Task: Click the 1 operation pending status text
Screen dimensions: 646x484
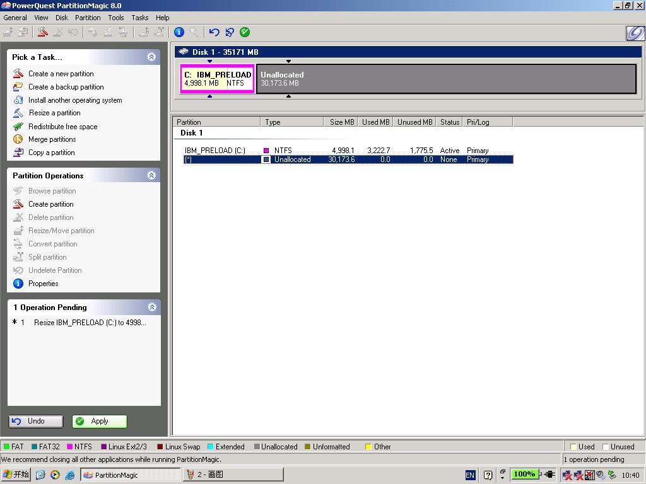Action: pyautogui.click(x=594, y=459)
